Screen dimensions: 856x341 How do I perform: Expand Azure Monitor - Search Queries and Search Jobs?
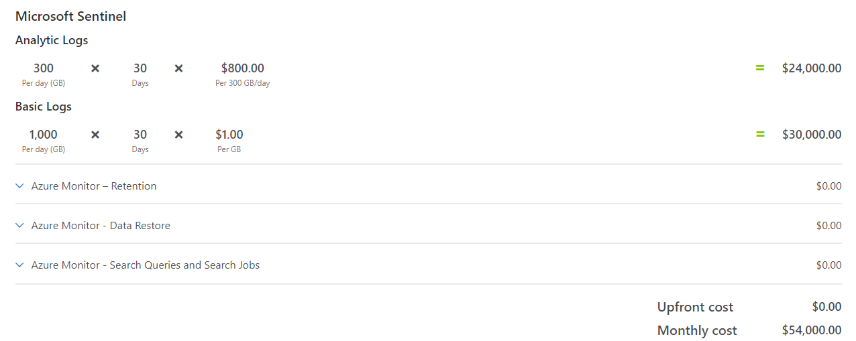pos(19,265)
